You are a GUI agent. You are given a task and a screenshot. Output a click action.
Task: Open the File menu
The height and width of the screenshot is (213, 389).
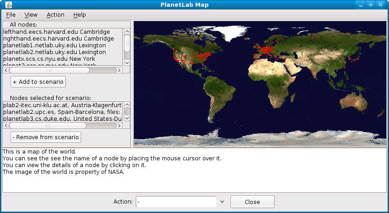[x=11, y=15]
